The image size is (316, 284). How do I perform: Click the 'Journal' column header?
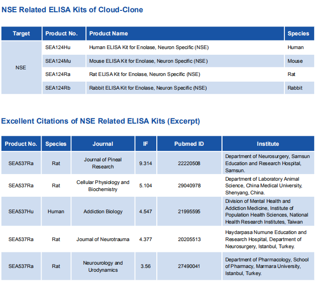click(x=103, y=144)
